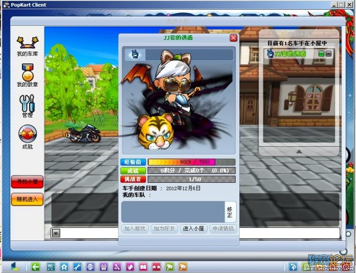Close the JJ套的诱惑 profile dialog

click(233, 38)
